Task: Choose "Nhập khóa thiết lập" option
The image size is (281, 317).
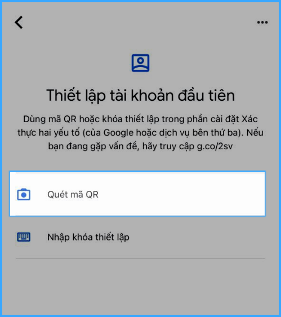Action: [x=137, y=237]
